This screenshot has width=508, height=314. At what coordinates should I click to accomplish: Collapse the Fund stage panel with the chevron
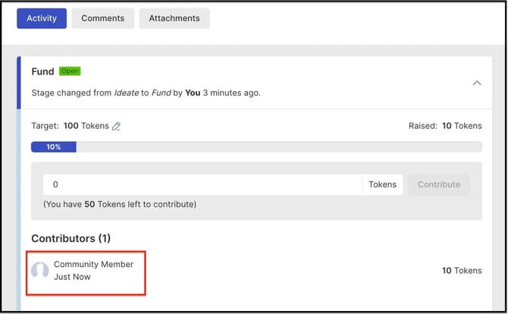(x=477, y=83)
